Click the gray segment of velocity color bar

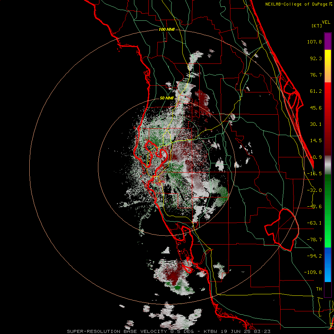click(x=328, y=165)
